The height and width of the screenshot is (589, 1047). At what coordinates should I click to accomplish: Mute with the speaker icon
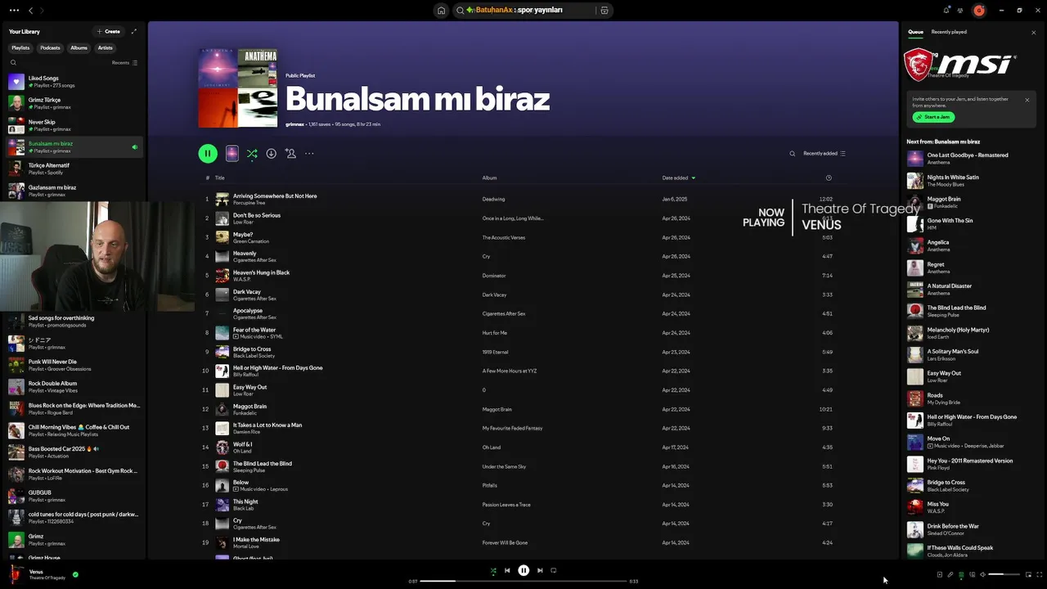coord(982,574)
